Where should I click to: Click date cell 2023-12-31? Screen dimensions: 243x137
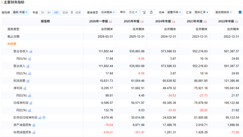pos(200,37)
